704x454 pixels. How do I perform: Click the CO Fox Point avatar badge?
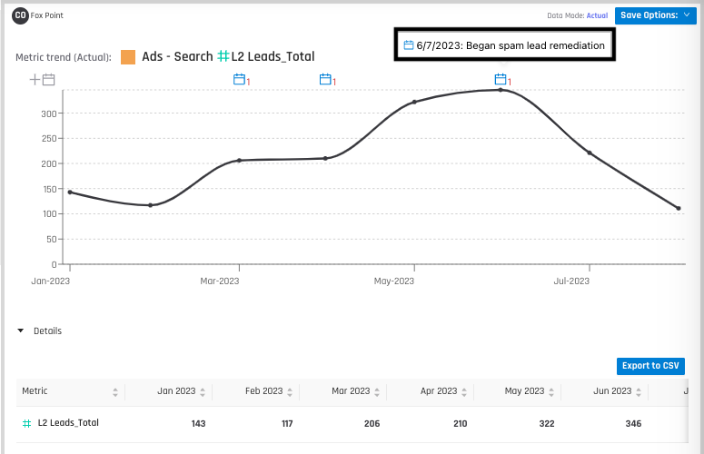point(20,15)
